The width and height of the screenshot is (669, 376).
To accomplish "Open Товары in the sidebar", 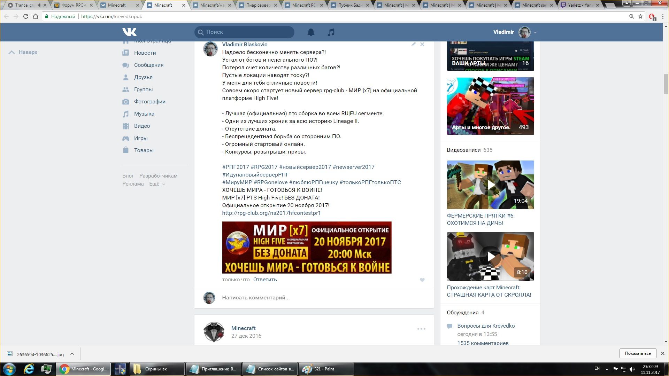I will 144,150.
